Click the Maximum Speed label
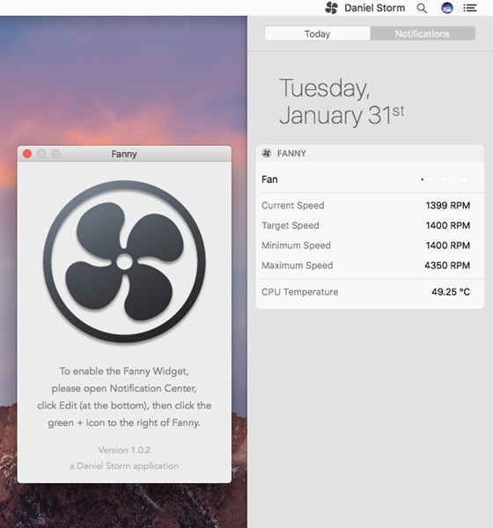Image resolution: width=493 pixels, height=528 pixels. 298,266
